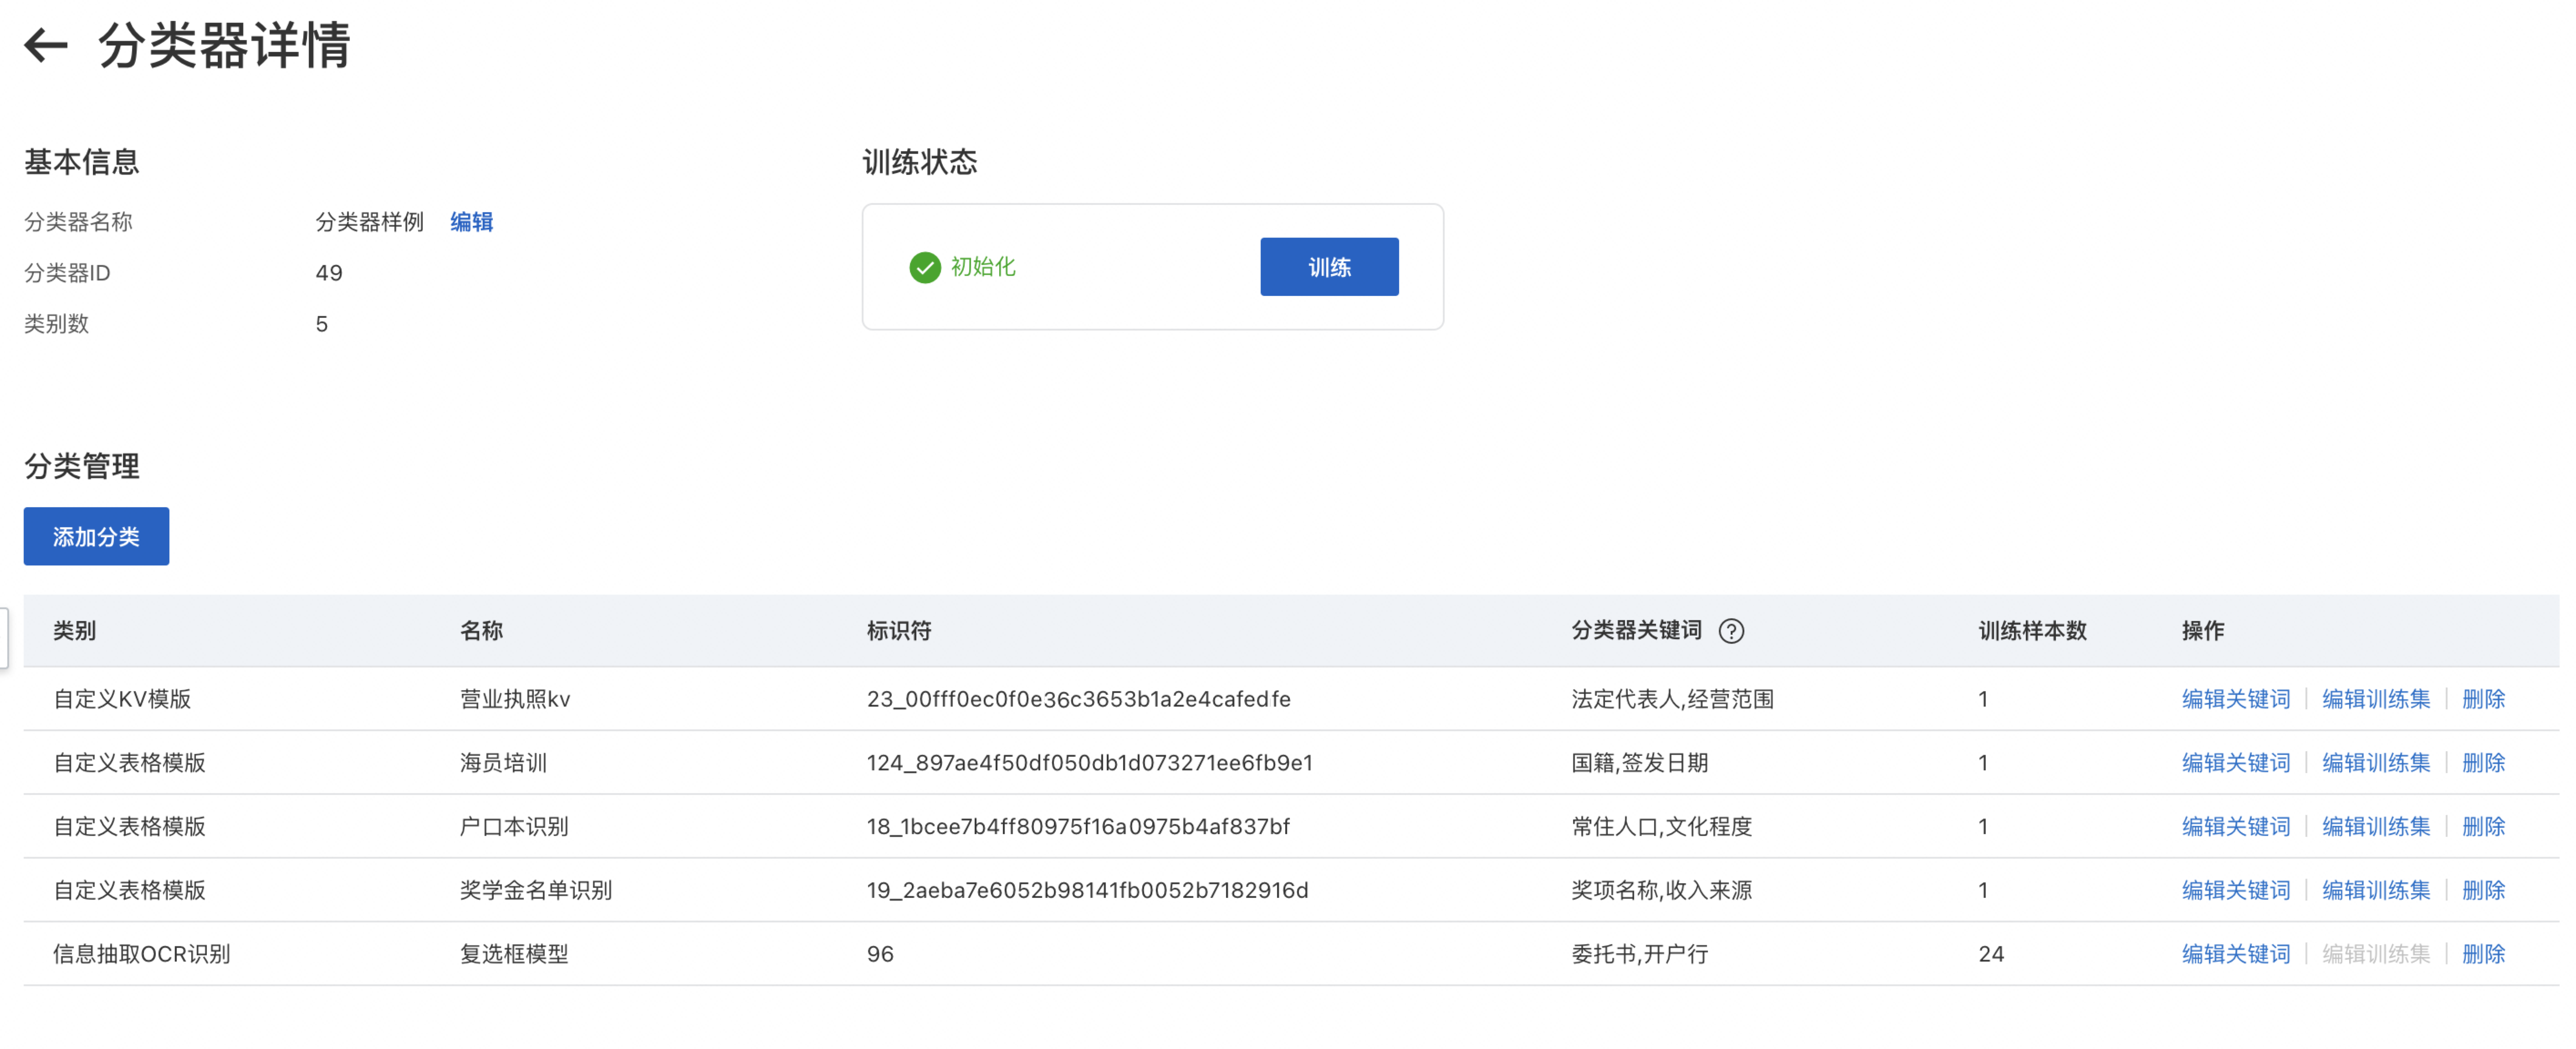Click the 名称 column header
The image size is (2576, 1049).
coord(481,631)
